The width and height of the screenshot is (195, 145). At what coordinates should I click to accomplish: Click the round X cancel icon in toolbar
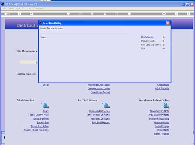[188, 14]
